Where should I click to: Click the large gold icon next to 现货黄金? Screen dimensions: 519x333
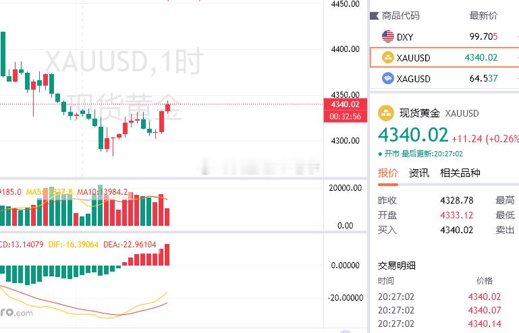click(386, 113)
